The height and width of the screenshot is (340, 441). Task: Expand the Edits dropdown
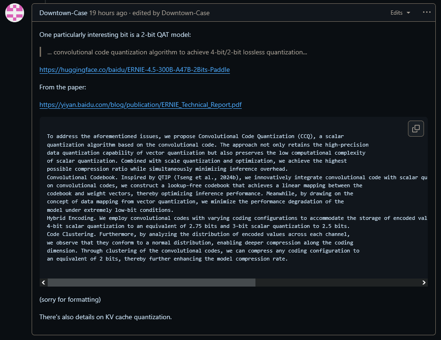tap(400, 13)
